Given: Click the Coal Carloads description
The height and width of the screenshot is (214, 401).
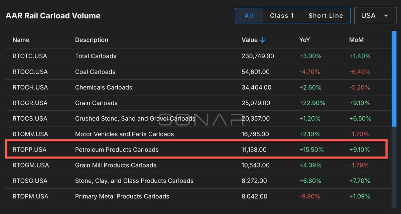Looking at the screenshot, I should coord(95,72).
